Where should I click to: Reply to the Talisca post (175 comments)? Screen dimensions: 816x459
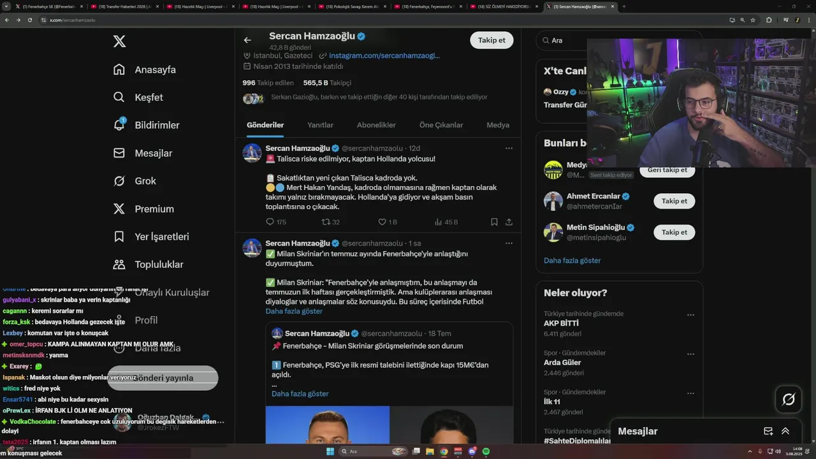(276, 222)
